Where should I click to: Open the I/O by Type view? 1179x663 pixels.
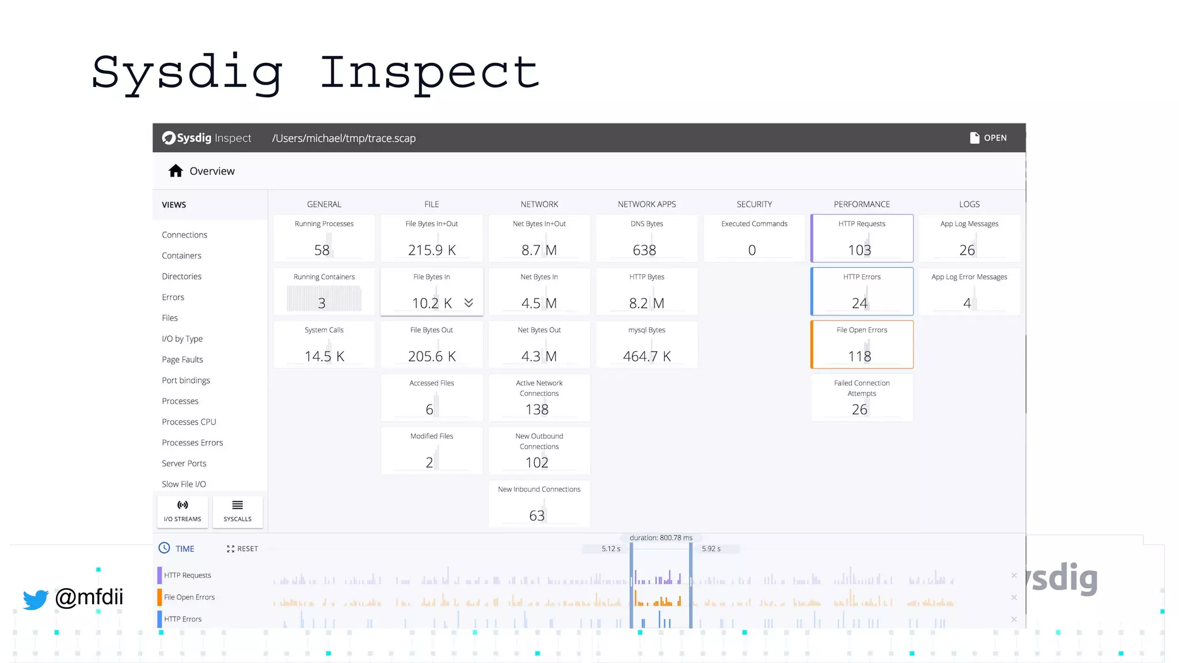pos(182,339)
